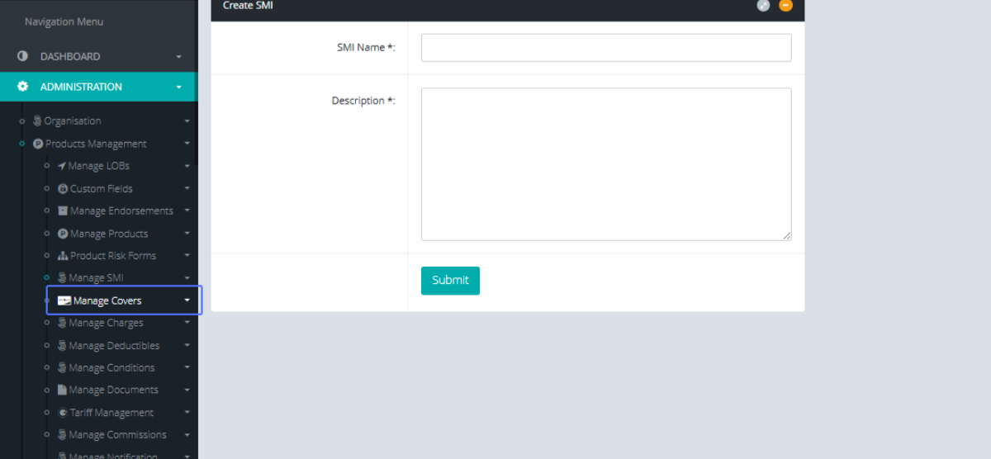Viewport: 991px width, 459px height.
Task: Open the Organisation menu item
Action: 73,121
